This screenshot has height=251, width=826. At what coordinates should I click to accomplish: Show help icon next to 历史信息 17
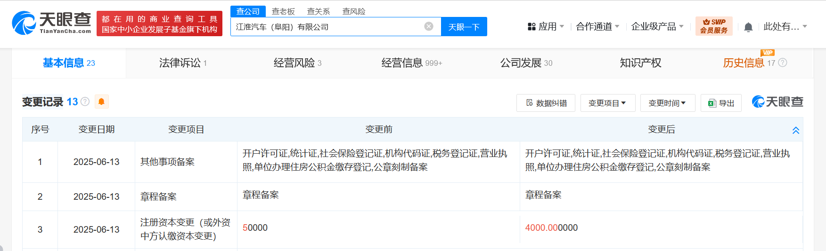point(783,63)
